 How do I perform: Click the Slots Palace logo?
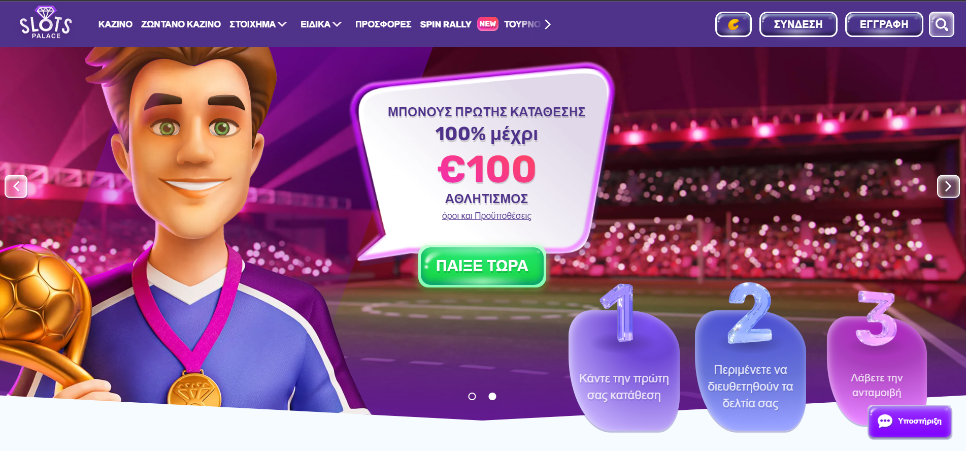click(x=46, y=23)
